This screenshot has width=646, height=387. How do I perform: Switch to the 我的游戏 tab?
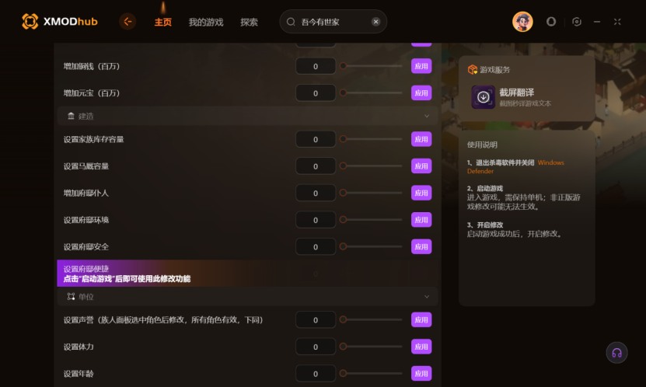[206, 23]
